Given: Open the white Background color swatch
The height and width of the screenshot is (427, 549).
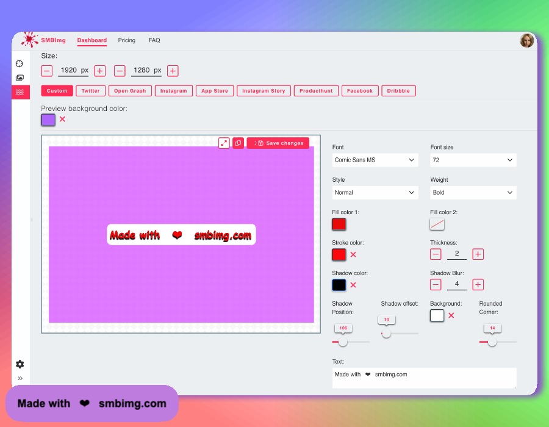Looking at the screenshot, I should [437, 315].
